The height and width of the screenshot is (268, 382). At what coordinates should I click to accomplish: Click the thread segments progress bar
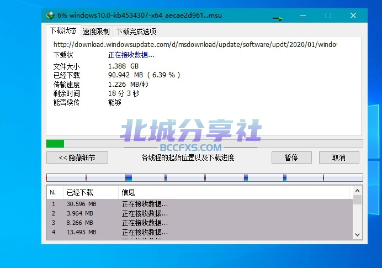pyautogui.click(x=204, y=177)
